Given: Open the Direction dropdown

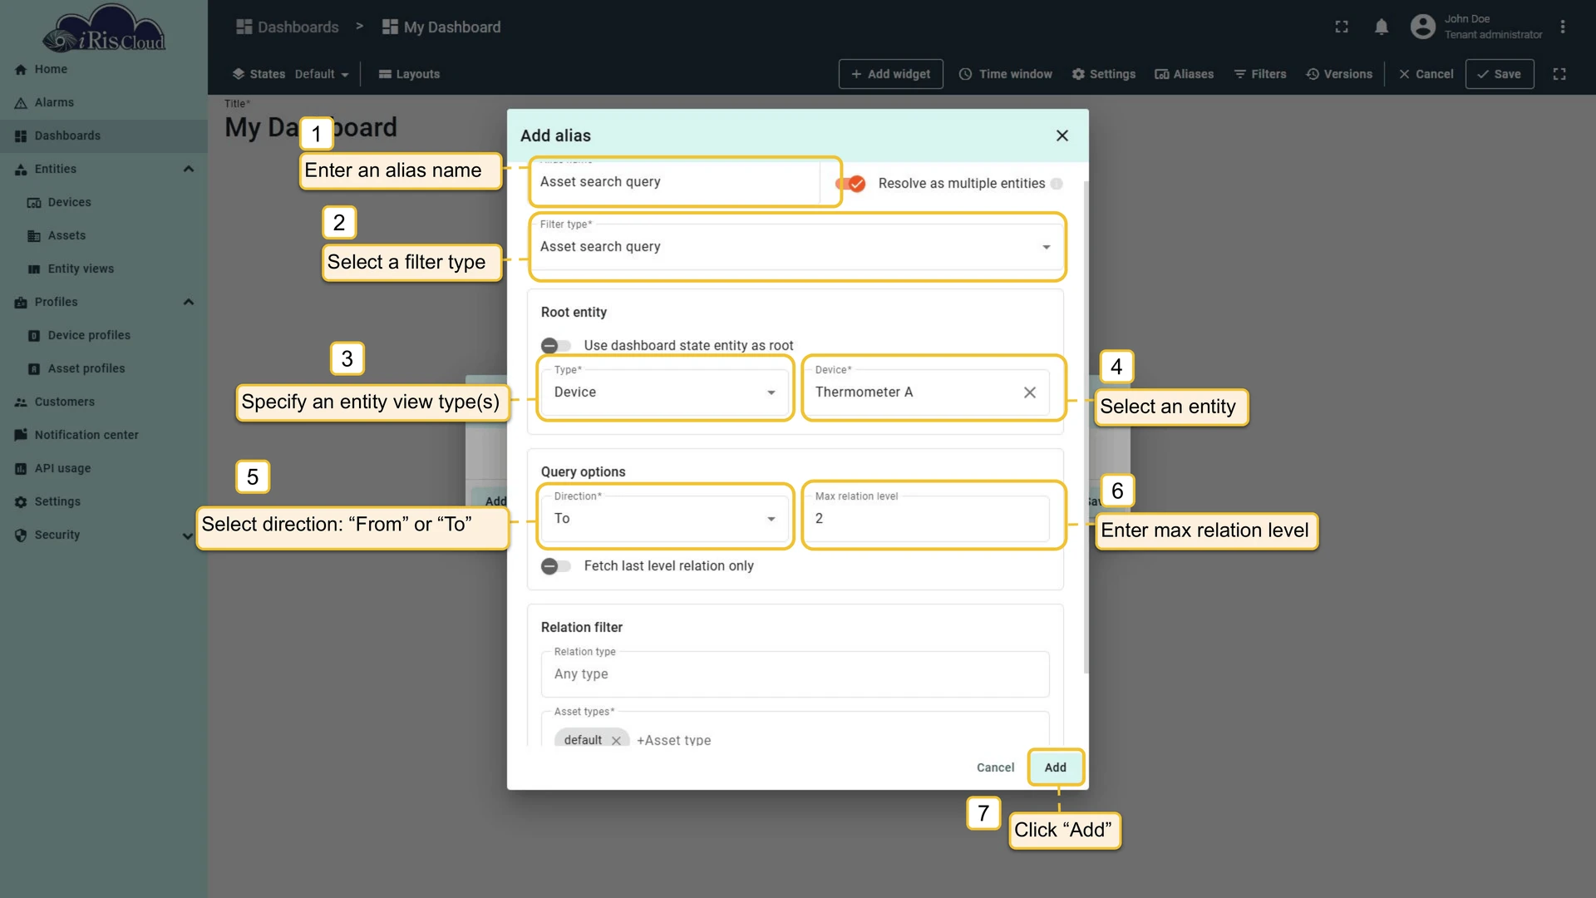Looking at the screenshot, I should (x=665, y=518).
